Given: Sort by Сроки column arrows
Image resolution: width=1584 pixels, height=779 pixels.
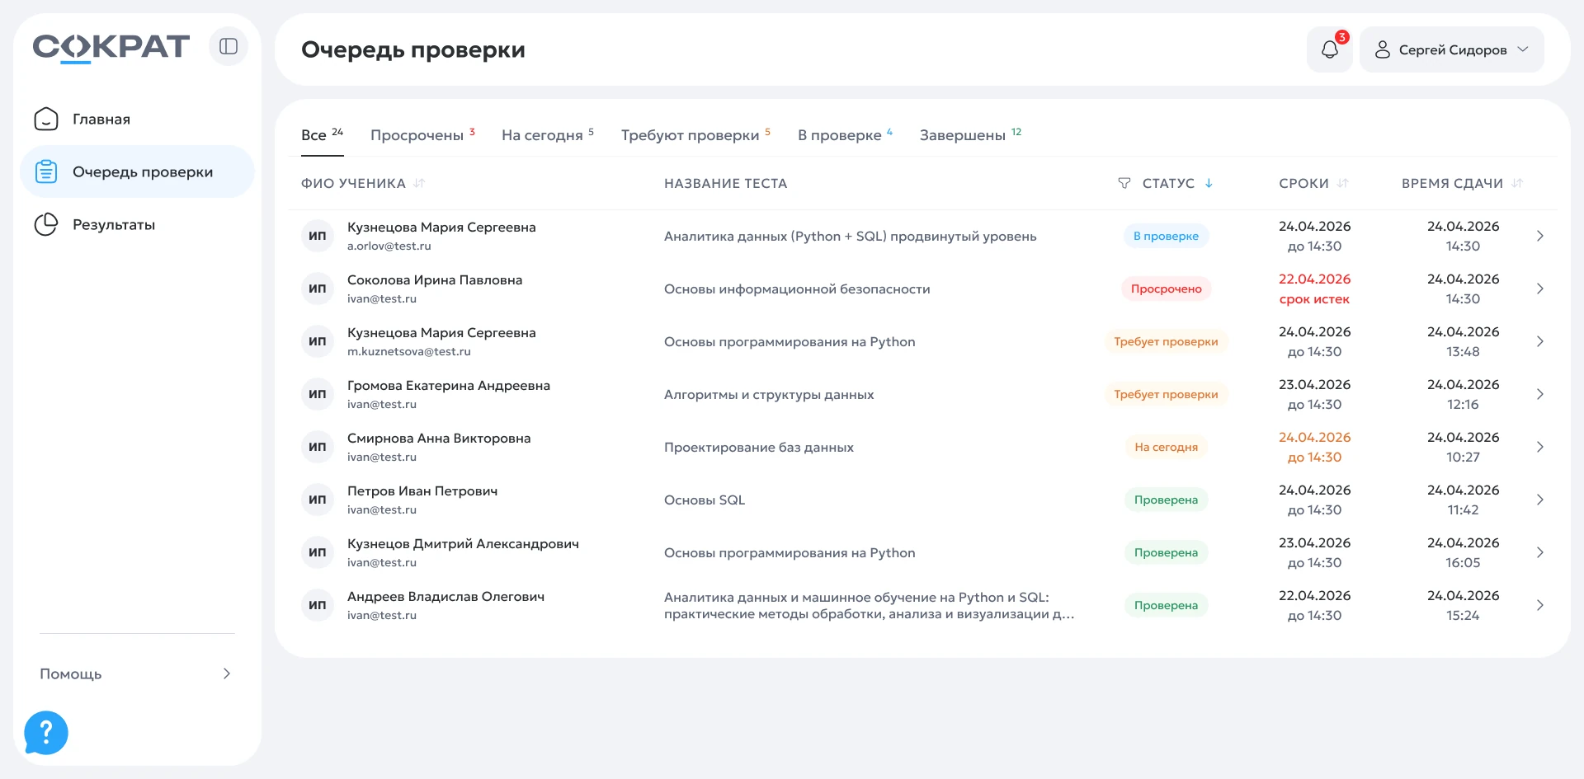Looking at the screenshot, I should pyautogui.click(x=1342, y=183).
